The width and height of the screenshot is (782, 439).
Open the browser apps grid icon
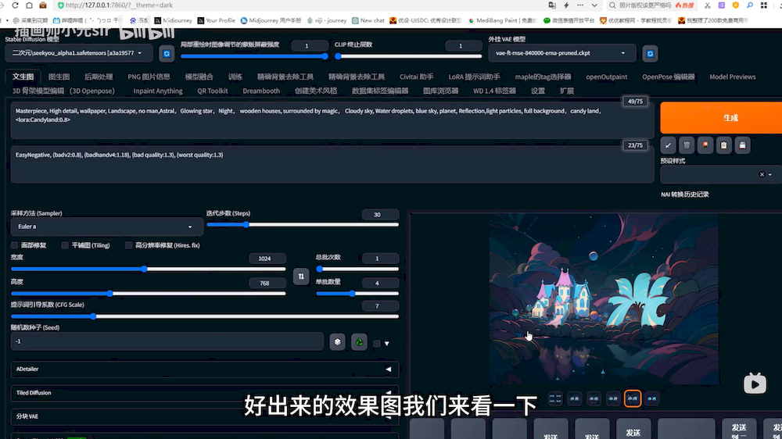tap(764, 5)
